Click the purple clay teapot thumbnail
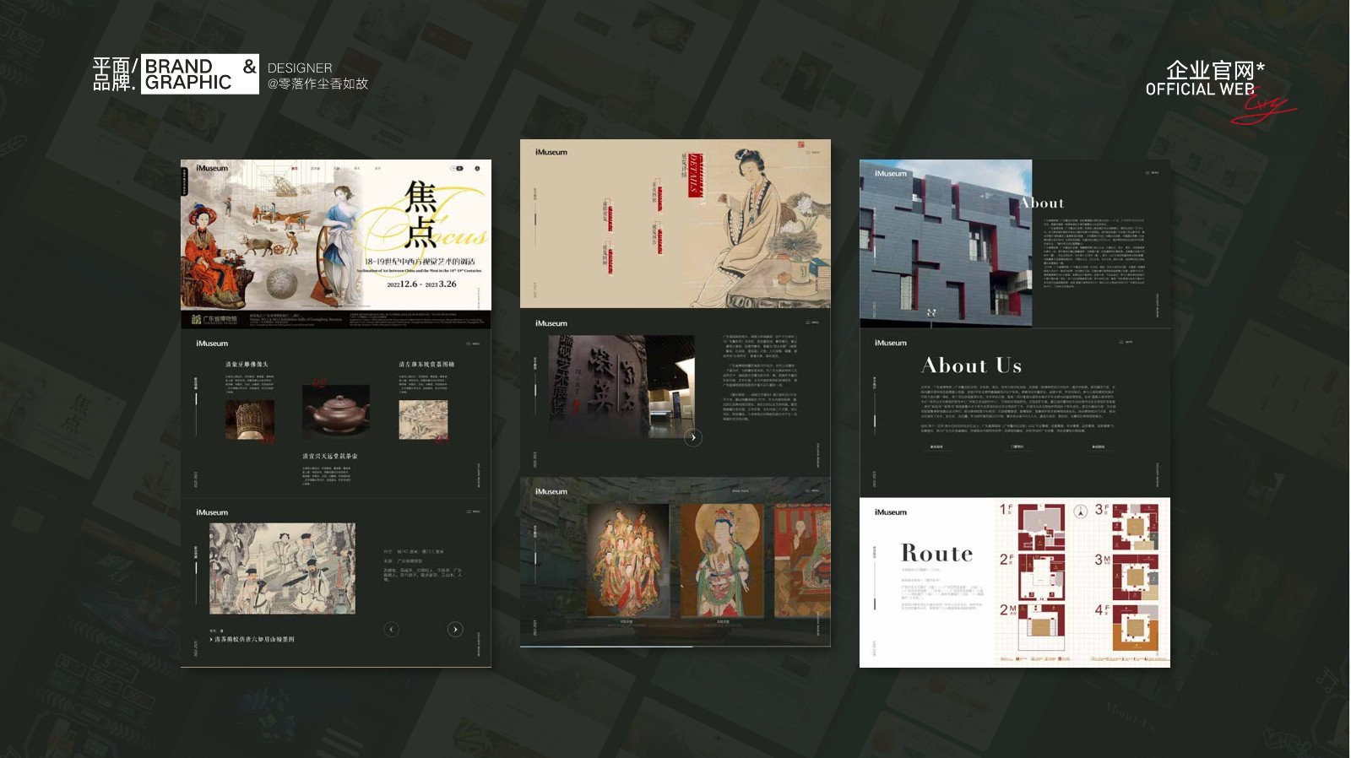 [336, 411]
